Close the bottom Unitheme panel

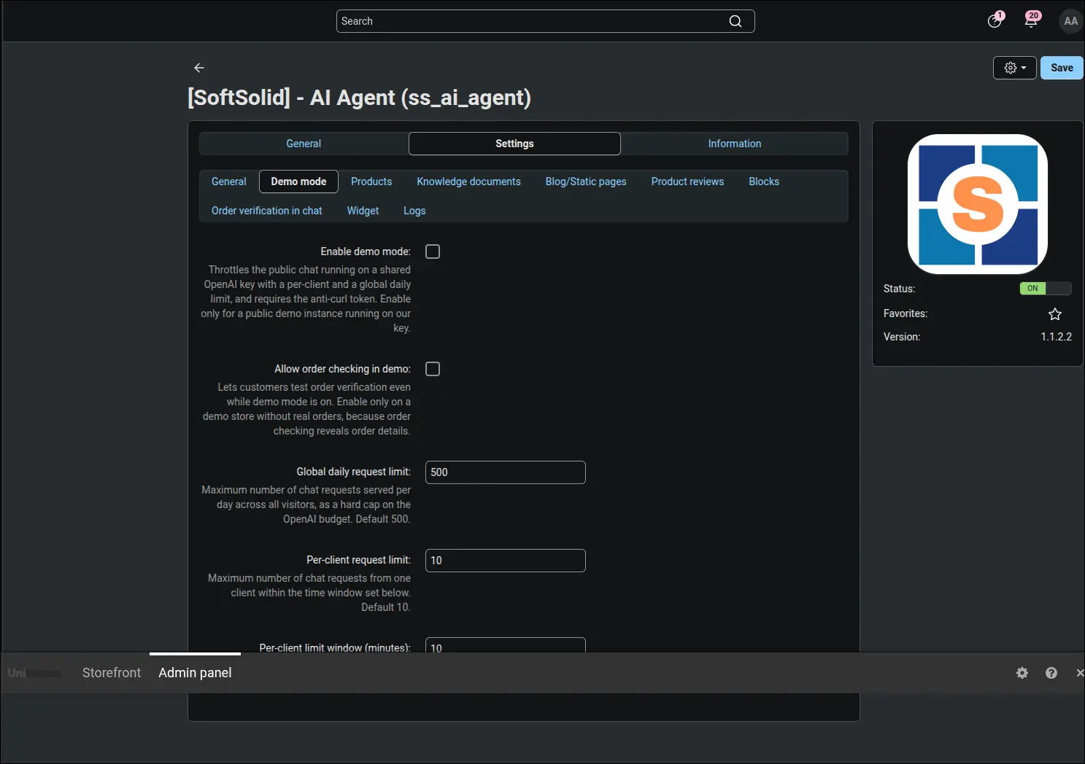[x=1080, y=673]
